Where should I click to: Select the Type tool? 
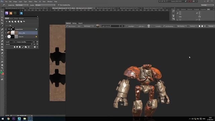pos(2,56)
